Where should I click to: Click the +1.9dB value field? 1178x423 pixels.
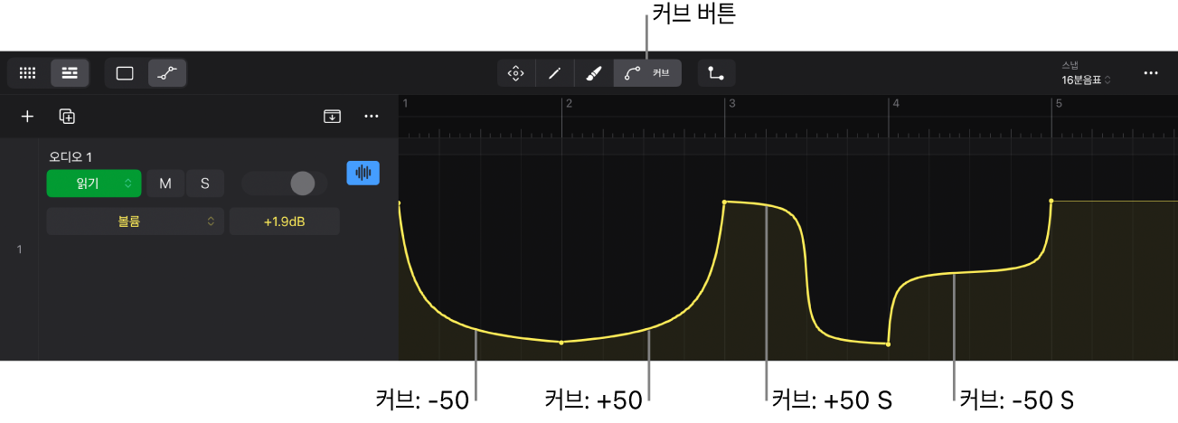point(285,221)
